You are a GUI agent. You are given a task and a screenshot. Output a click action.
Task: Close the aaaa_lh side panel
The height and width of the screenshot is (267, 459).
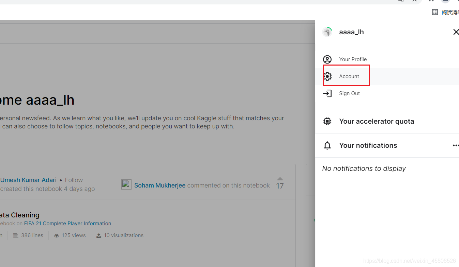tap(456, 32)
